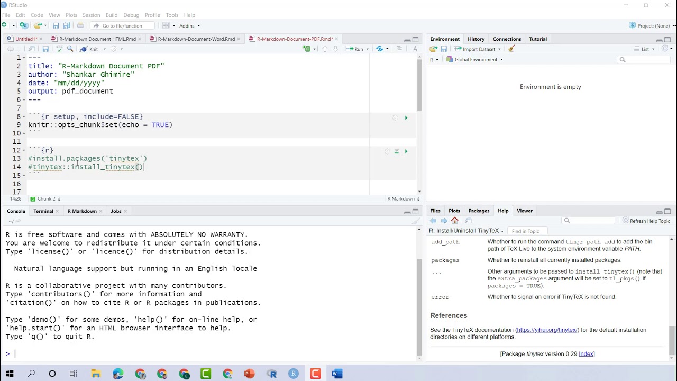Click Refresh Help Topic

(646, 221)
